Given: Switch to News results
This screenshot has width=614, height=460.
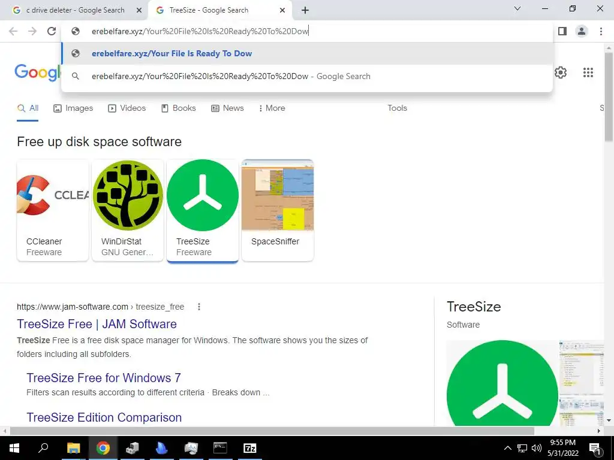Looking at the screenshot, I should [227, 108].
